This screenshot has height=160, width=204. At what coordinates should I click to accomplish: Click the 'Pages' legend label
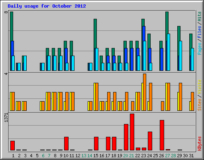pyautogui.click(x=200, y=49)
